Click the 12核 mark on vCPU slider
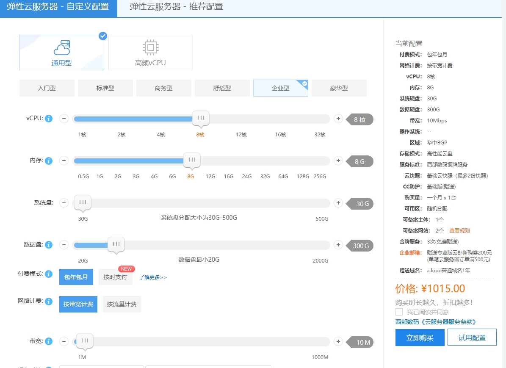Screen dimensions: 506x368 point(241,135)
